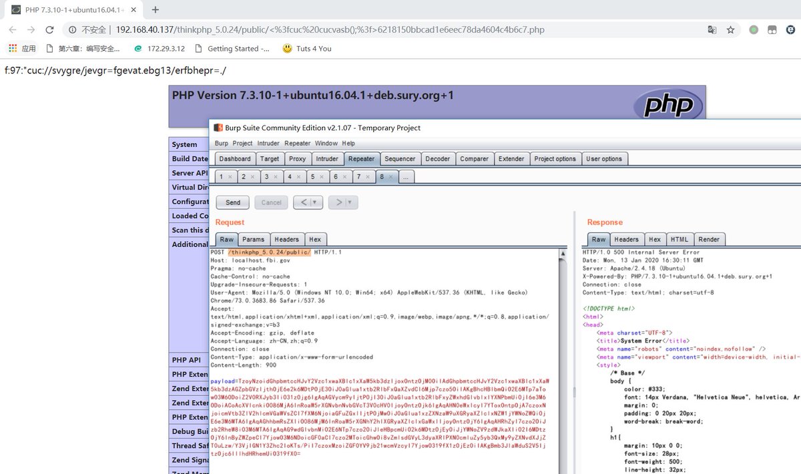Image resolution: width=801 pixels, height=474 pixels.
Task: Click the not-secure site info icon
Action: (72, 29)
